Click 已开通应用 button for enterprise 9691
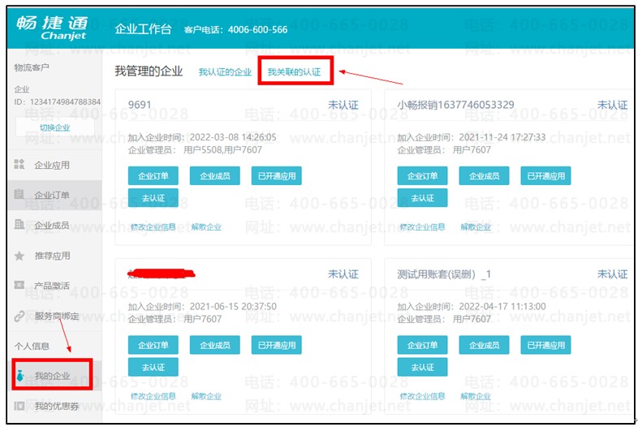 (277, 176)
